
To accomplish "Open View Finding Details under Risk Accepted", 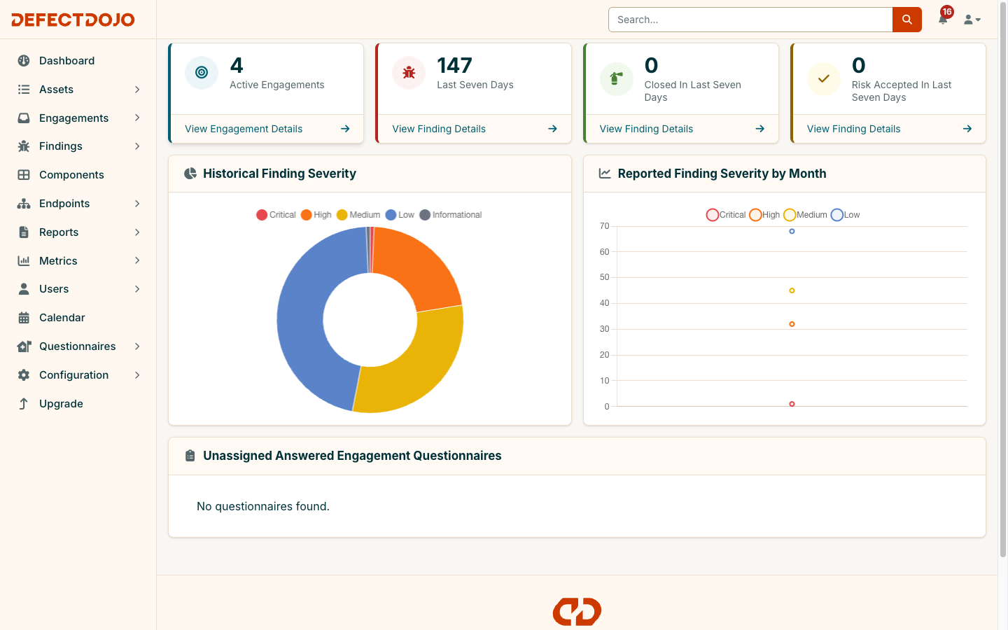I will pyautogui.click(x=889, y=129).
